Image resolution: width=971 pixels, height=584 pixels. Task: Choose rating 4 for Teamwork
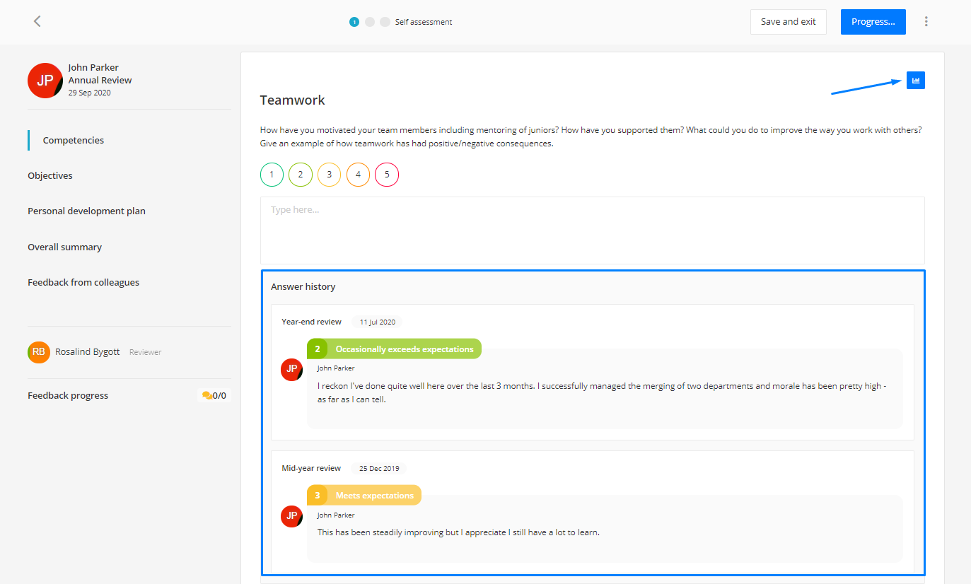[x=359, y=174]
